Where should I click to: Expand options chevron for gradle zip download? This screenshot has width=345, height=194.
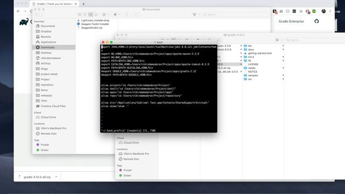click(x=56, y=177)
